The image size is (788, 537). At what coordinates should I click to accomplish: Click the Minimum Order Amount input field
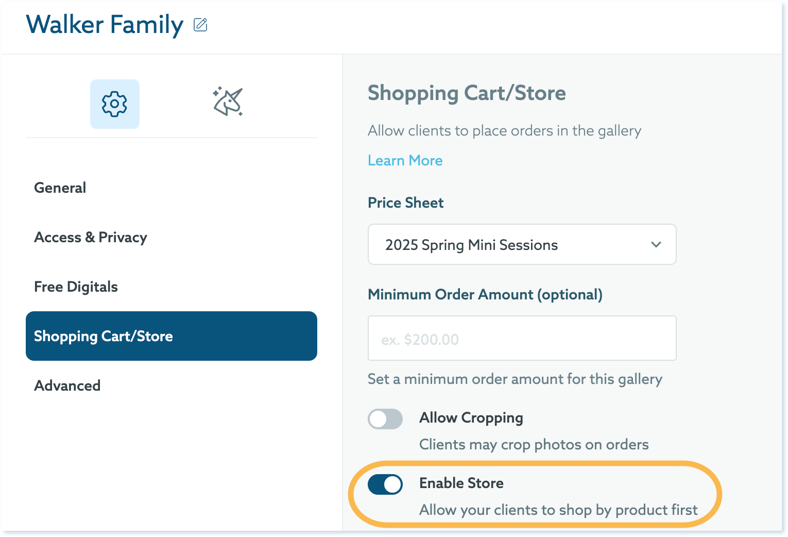(521, 338)
